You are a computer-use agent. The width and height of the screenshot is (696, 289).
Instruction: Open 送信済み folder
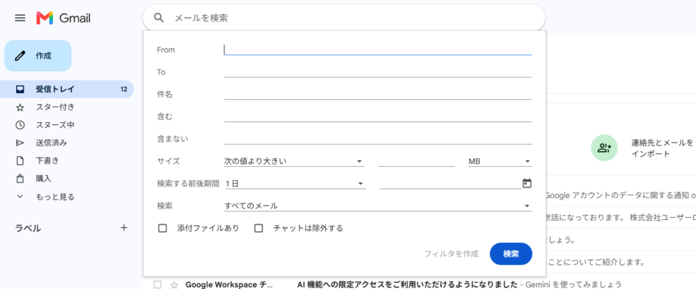point(67,142)
